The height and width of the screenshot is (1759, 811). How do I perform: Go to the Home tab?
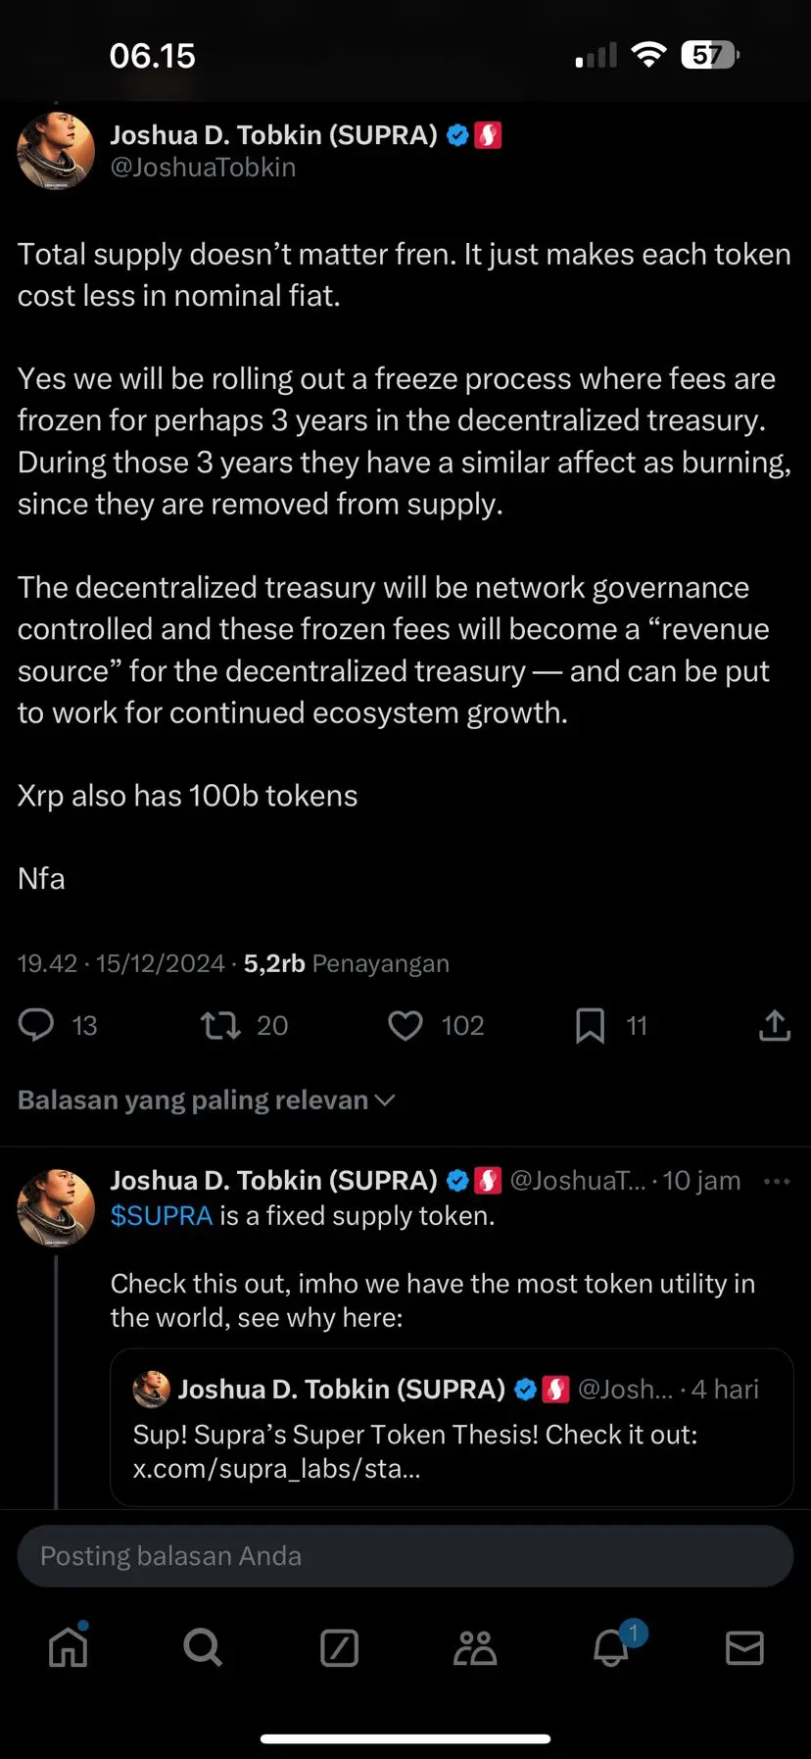[x=69, y=1647]
